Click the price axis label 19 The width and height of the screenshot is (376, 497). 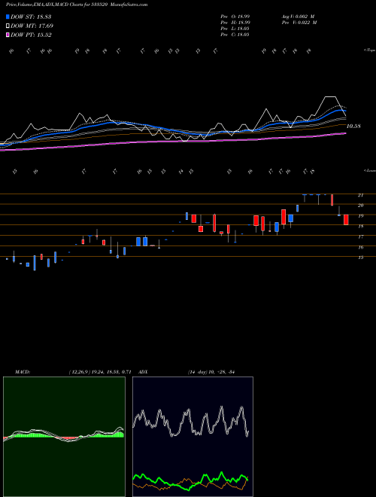pos(360,216)
